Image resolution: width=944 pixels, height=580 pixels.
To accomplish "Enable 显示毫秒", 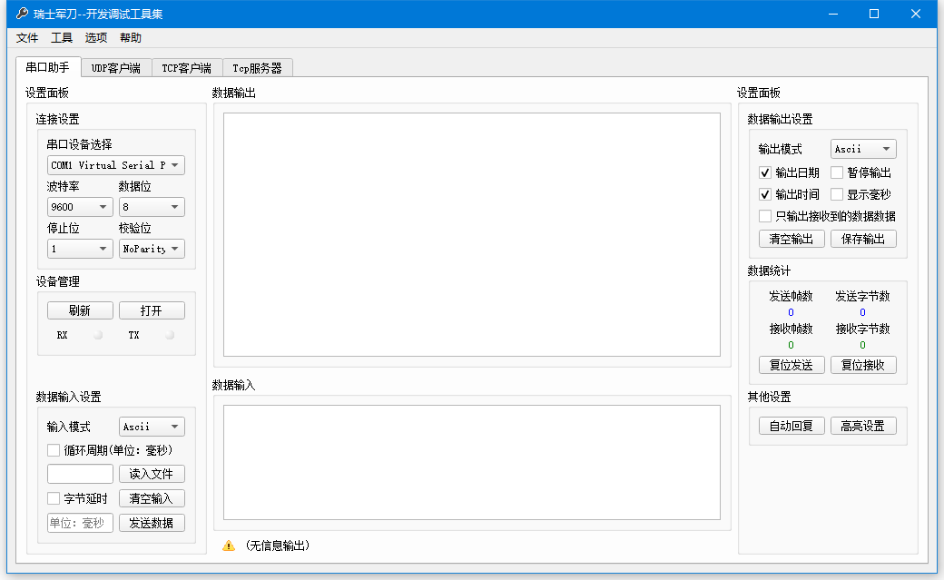I will (x=837, y=194).
